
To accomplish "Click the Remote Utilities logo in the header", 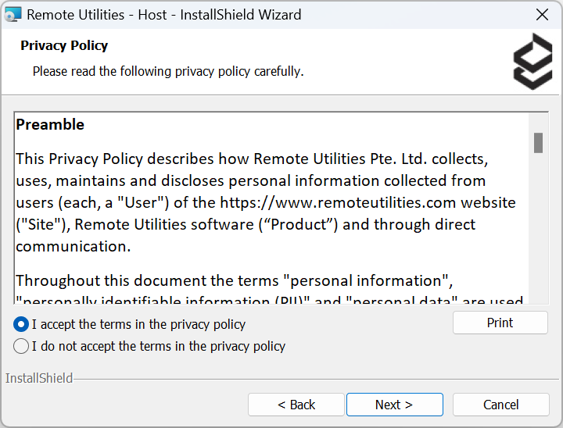I will (532, 61).
